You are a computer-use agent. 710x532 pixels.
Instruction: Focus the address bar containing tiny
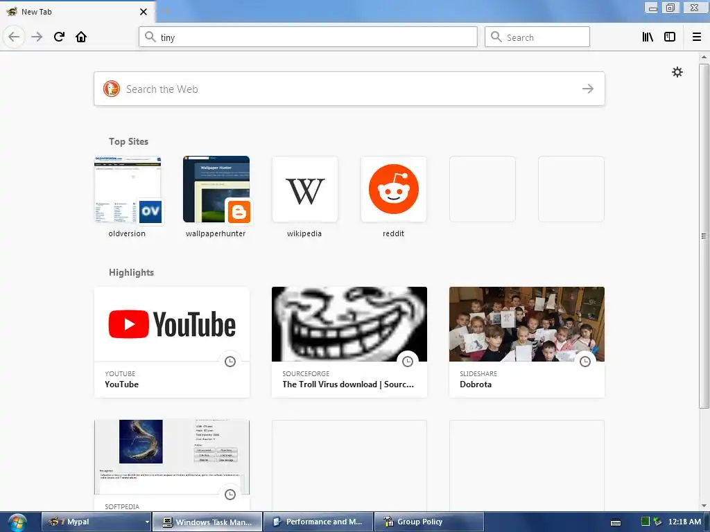(x=308, y=37)
